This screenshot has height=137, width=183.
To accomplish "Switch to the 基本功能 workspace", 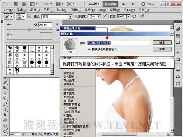I will (110, 4).
